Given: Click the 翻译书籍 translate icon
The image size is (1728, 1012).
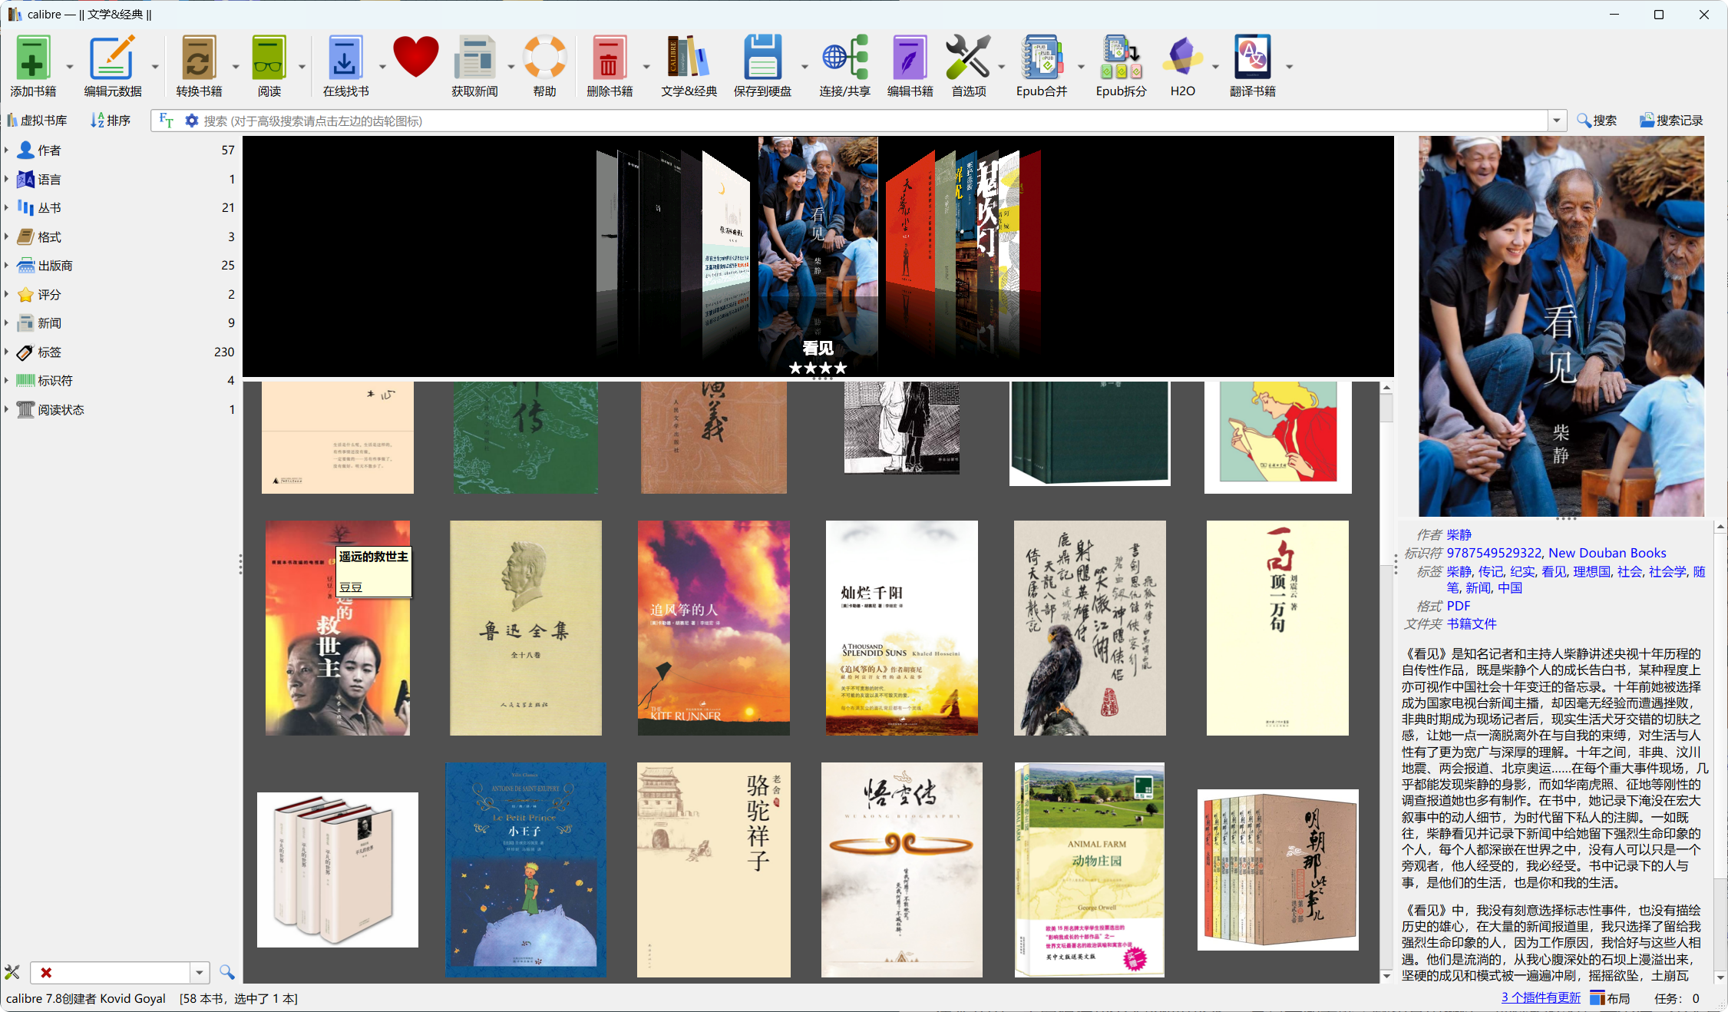Looking at the screenshot, I should [1252, 58].
